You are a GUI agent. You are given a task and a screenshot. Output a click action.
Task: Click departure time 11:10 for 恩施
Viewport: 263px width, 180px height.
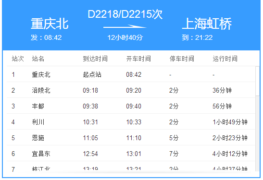coord(134,138)
